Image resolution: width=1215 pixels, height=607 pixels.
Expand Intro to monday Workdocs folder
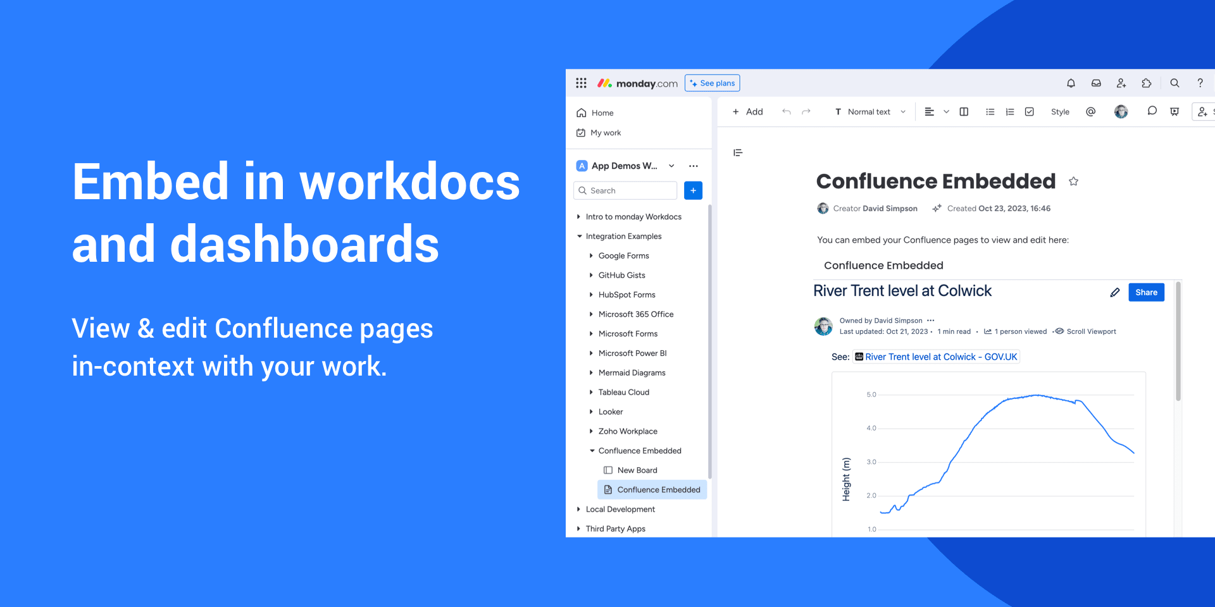tap(578, 217)
